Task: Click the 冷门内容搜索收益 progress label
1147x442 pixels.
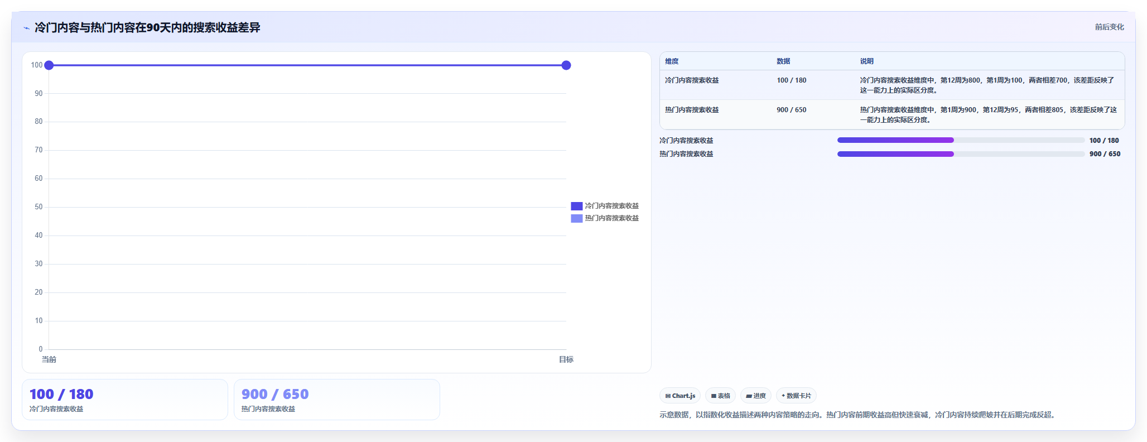Action: coord(686,141)
